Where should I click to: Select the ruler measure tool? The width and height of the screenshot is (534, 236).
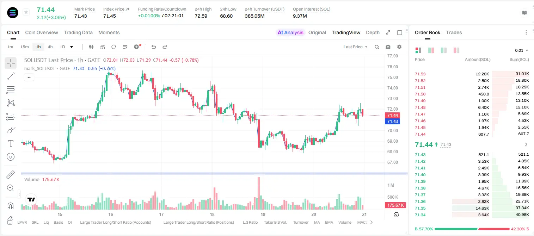click(x=11, y=175)
